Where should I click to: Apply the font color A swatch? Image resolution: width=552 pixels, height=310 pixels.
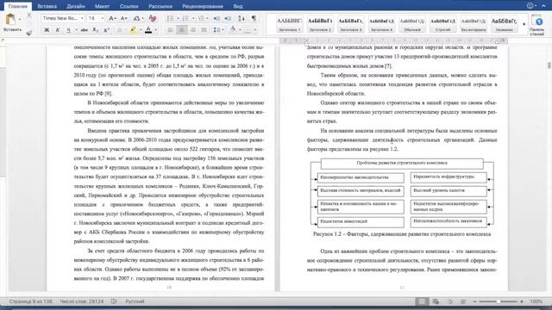coord(148,30)
